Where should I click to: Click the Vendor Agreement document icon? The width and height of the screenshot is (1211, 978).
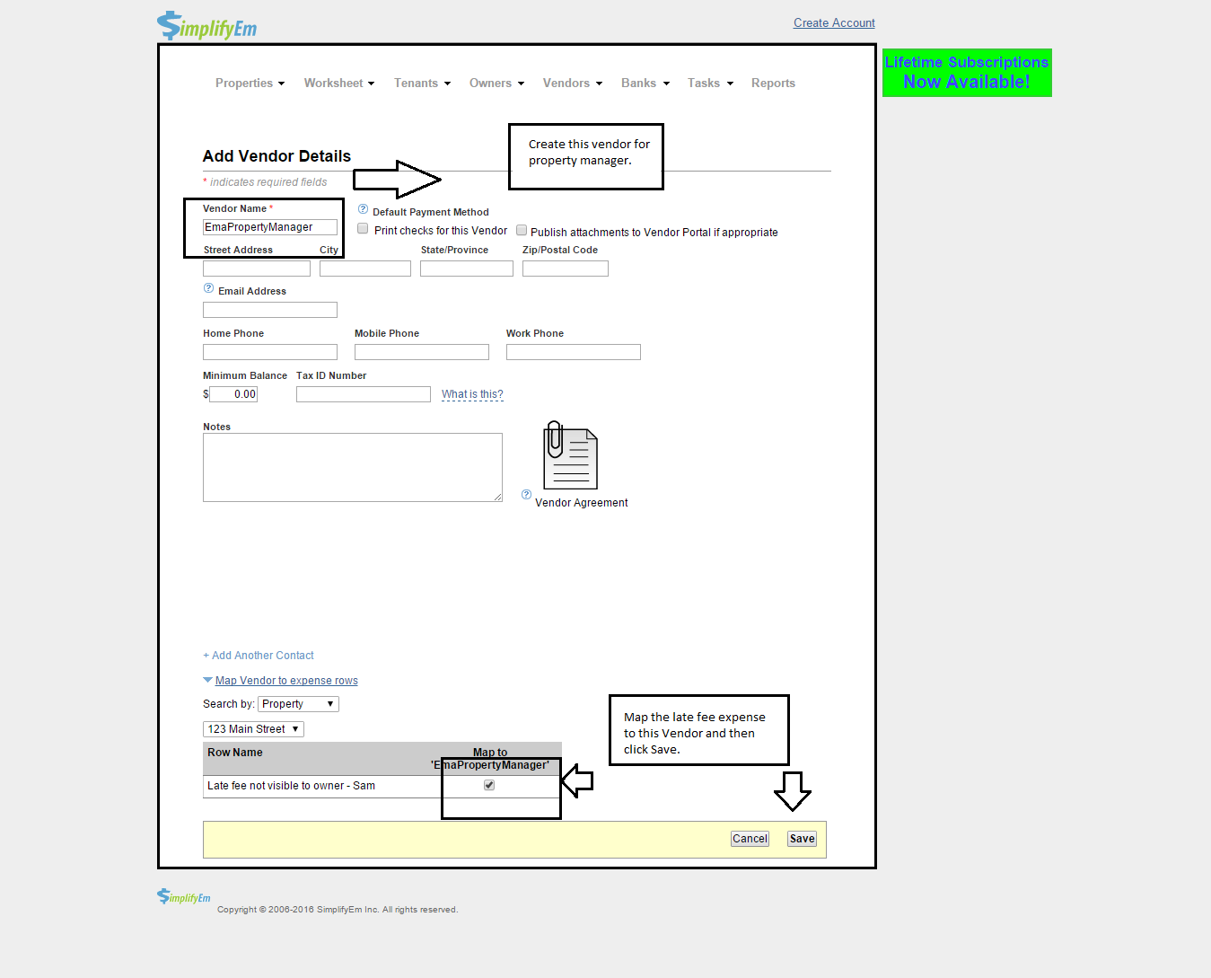click(570, 455)
